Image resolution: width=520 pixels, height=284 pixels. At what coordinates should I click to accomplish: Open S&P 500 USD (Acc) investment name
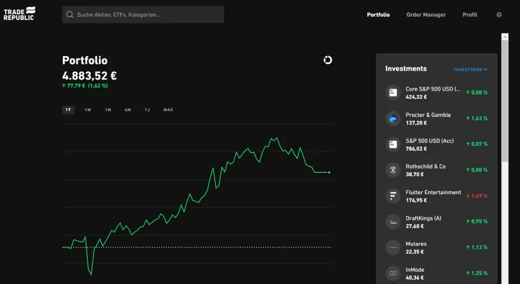pyautogui.click(x=430, y=141)
